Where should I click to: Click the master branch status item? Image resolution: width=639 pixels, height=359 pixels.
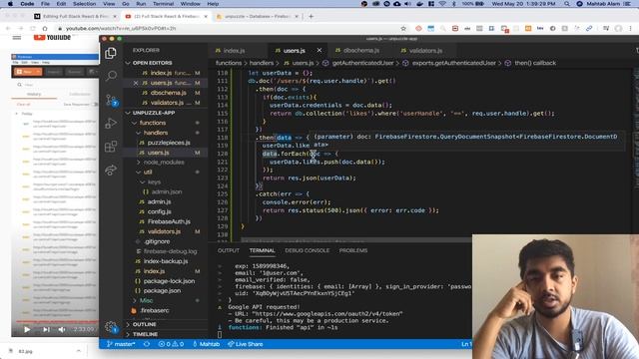click(x=121, y=344)
